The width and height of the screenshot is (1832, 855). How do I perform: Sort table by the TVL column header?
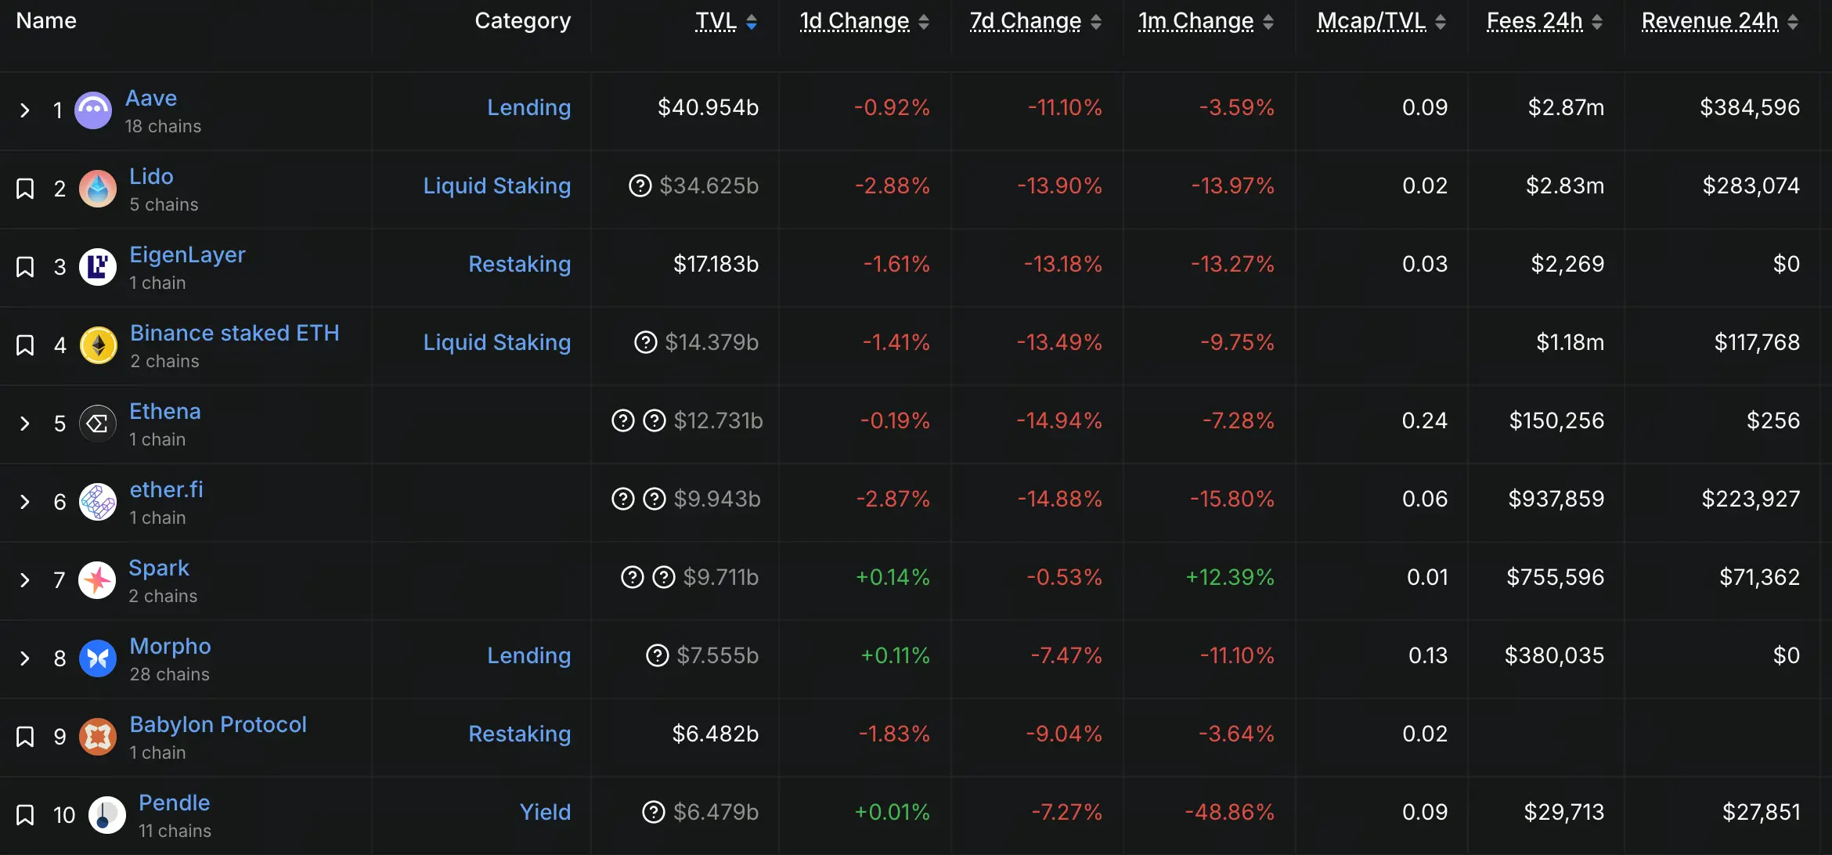click(x=716, y=21)
